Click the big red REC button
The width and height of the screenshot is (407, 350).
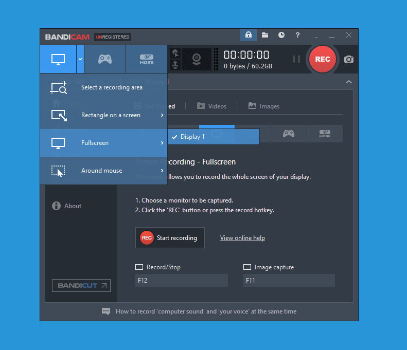(323, 59)
